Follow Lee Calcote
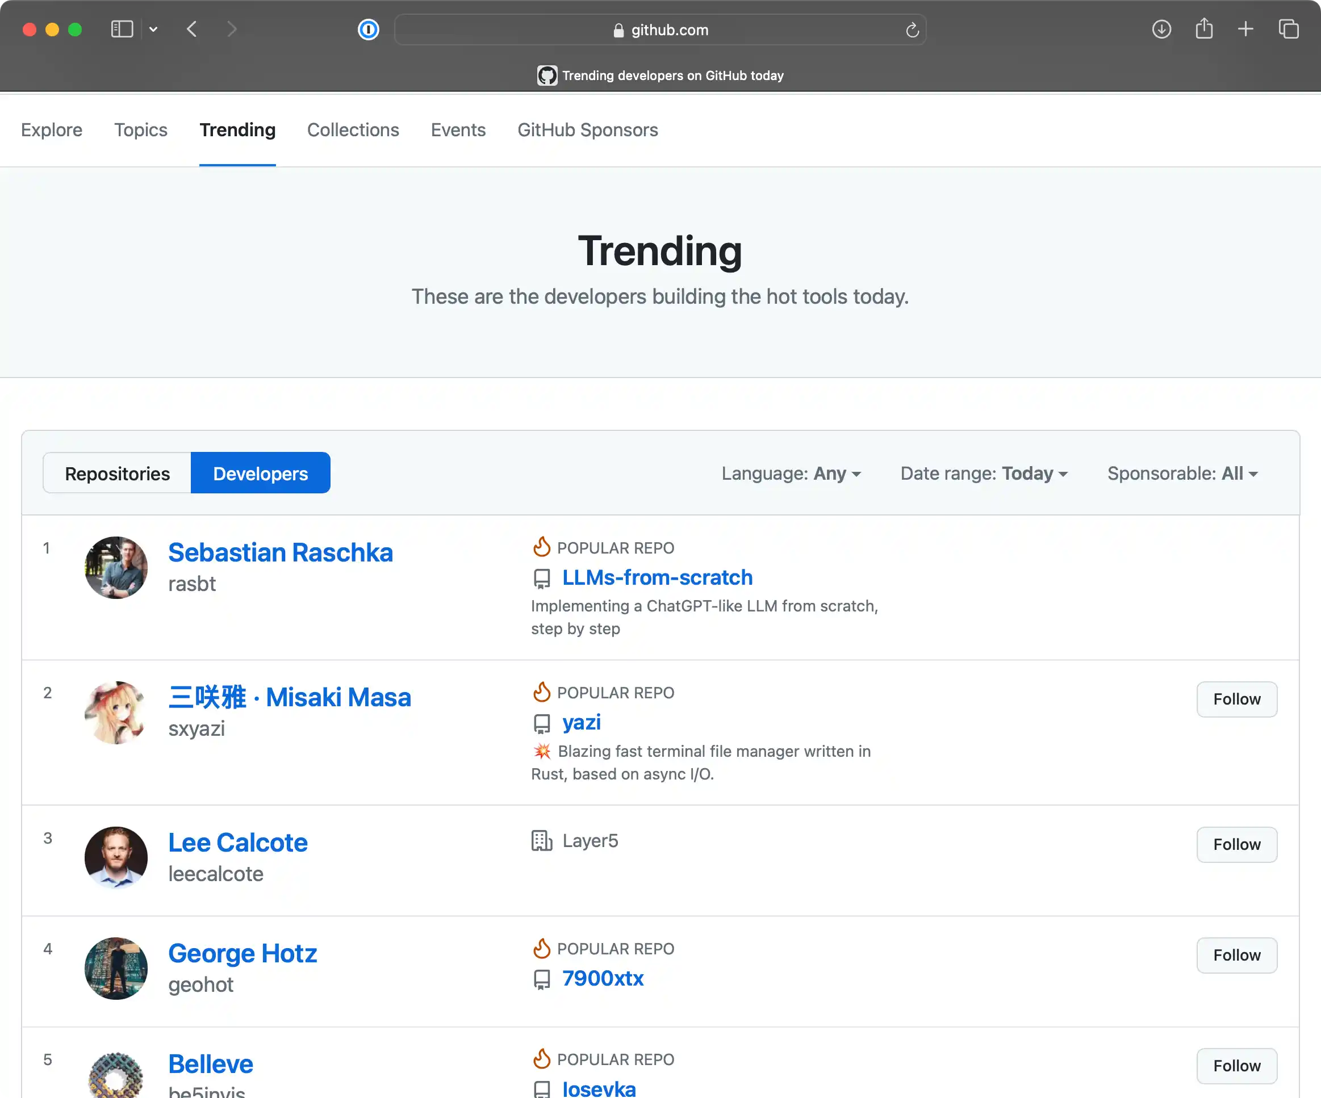Image resolution: width=1321 pixels, height=1098 pixels. pyautogui.click(x=1237, y=844)
